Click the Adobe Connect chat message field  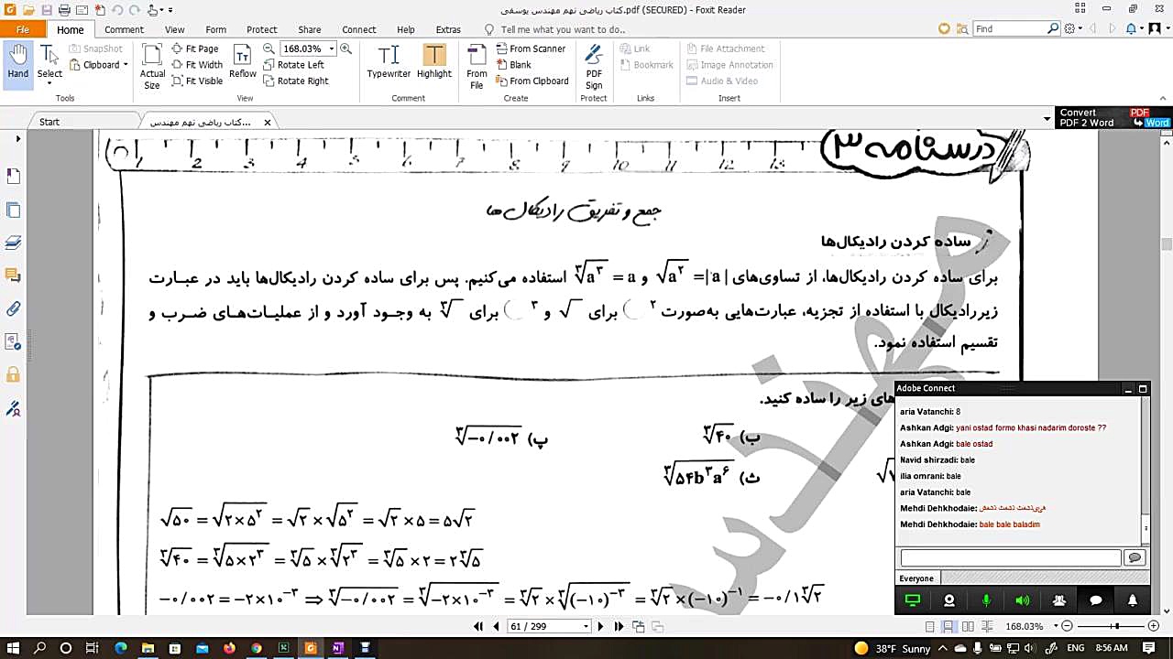[1010, 558]
